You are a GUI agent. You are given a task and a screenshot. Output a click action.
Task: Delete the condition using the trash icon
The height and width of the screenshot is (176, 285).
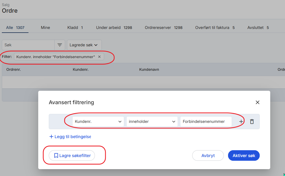point(252,122)
